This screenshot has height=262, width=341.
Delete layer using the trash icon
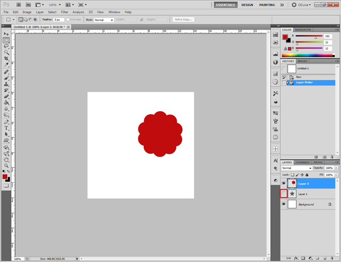tap(332, 258)
